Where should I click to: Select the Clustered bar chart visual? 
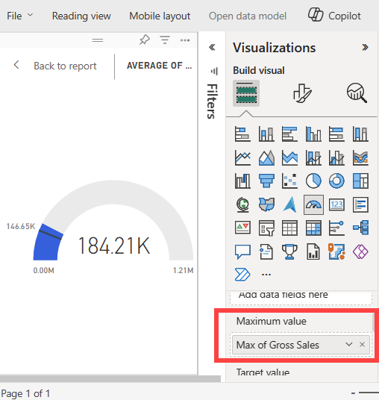(x=289, y=134)
